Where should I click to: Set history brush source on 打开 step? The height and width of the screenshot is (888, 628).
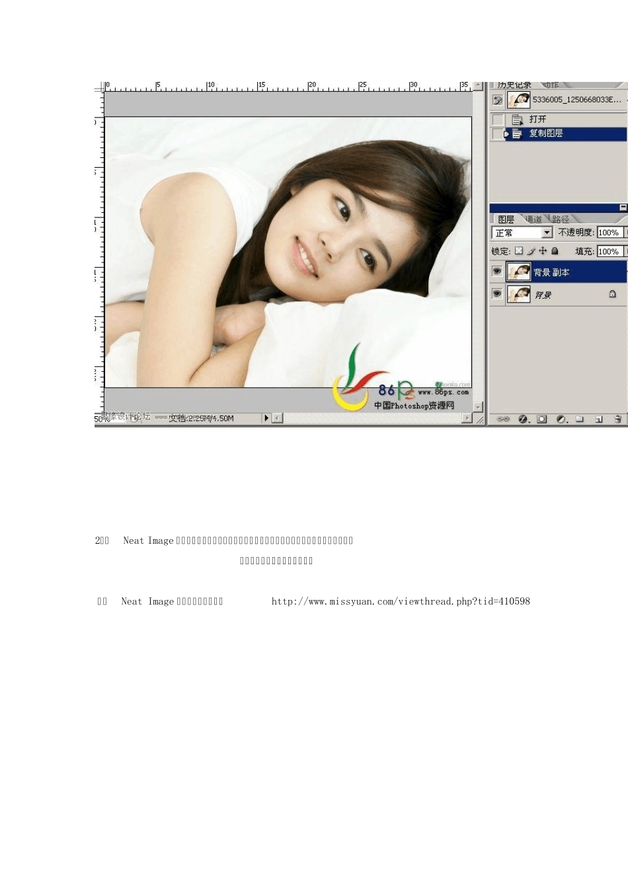pos(498,120)
